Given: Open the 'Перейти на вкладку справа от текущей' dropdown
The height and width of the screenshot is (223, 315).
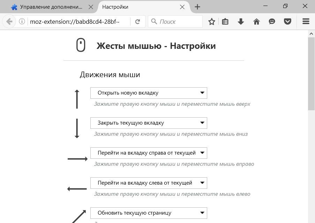Looking at the screenshot, I should [149, 153].
